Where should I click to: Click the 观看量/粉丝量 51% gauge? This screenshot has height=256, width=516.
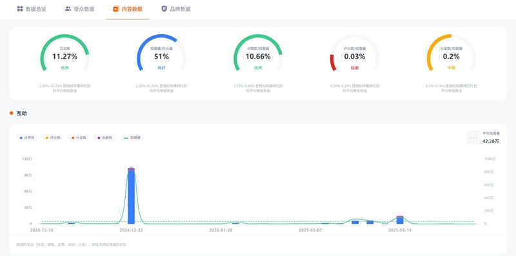click(161, 53)
